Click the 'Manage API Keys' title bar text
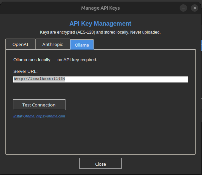This screenshot has height=175, width=202. [x=100, y=8]
